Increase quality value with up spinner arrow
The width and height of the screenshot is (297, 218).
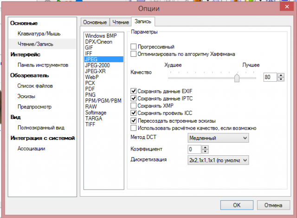pyautogui.click(x=281, y=75)
